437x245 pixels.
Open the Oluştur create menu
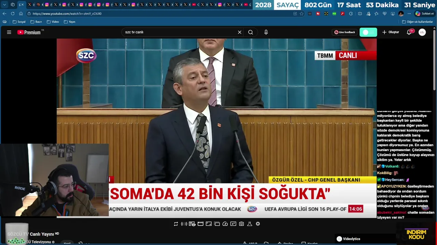pyautogui.click(x=391, y=32)
